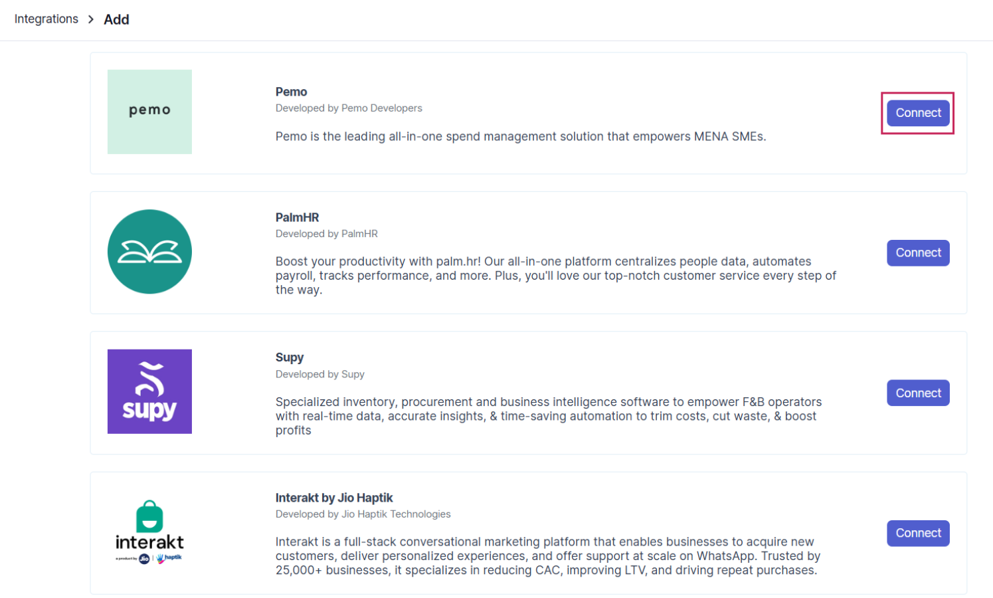Image resolution: width=993 pixels, height=598 pixels.
Task: Connect the PalmHR integration
Action: click(918, 253)
